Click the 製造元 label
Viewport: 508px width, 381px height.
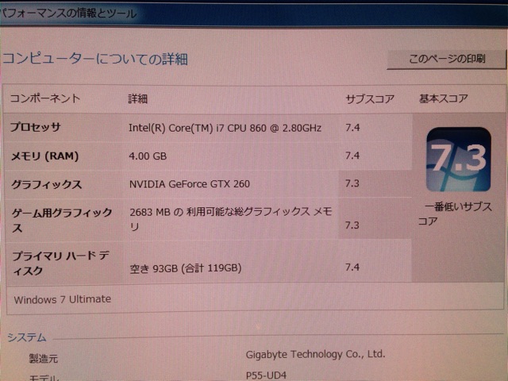[x=44, y=358]
